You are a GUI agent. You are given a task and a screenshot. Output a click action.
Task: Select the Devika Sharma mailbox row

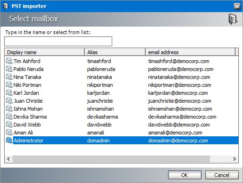coord(122,117)
